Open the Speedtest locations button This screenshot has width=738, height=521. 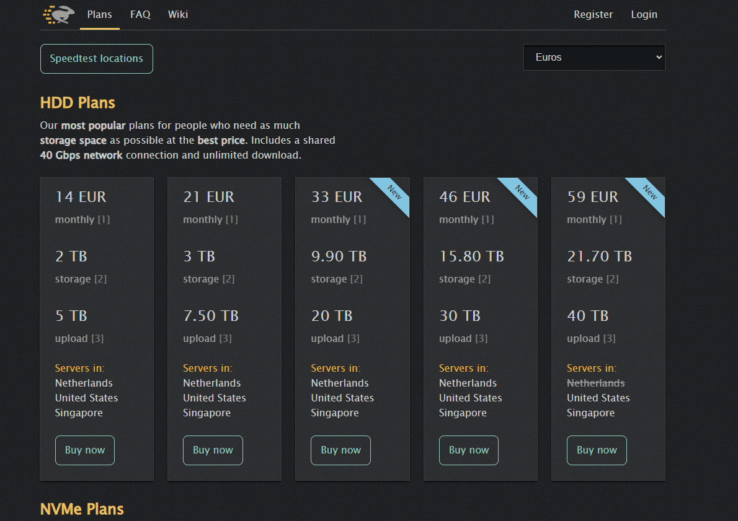97,59
